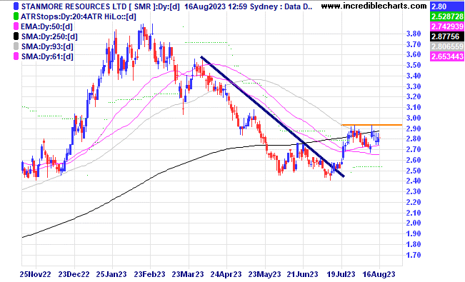
Task: Click the grey SMA 93 legend color marker
Action: point(16,46)
